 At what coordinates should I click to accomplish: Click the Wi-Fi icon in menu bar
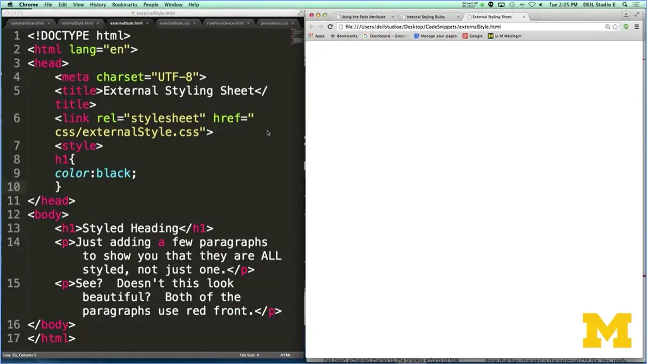(x=532, y=4)
